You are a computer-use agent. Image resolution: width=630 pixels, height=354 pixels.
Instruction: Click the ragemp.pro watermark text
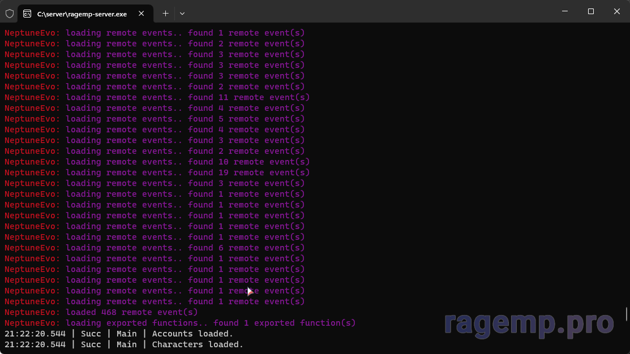pyautogui.click(x=529, y=324)
